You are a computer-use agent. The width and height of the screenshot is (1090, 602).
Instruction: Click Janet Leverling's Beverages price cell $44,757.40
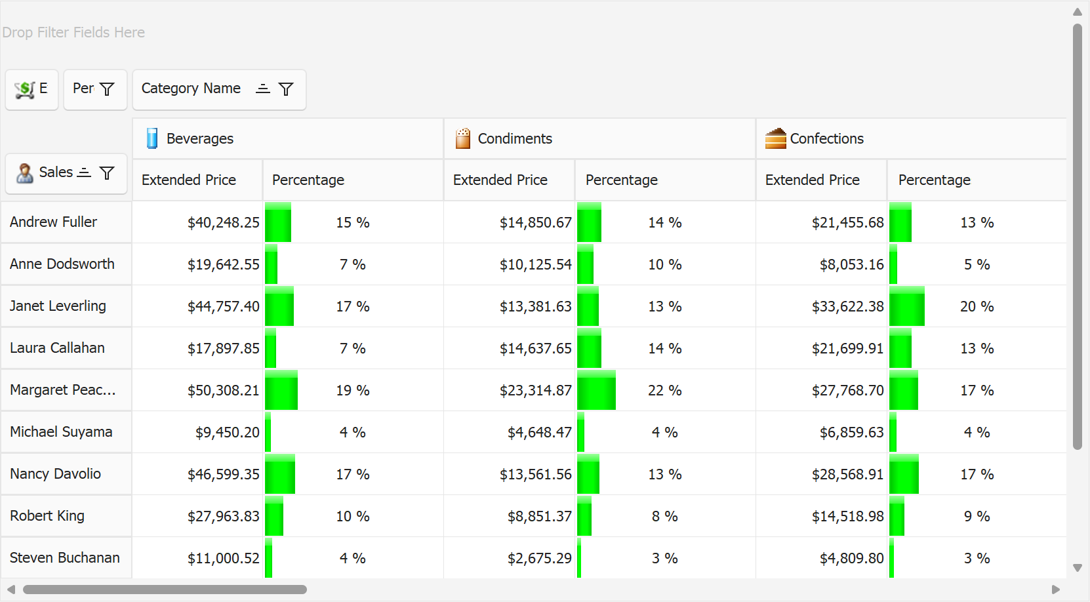tap(223, 306)
